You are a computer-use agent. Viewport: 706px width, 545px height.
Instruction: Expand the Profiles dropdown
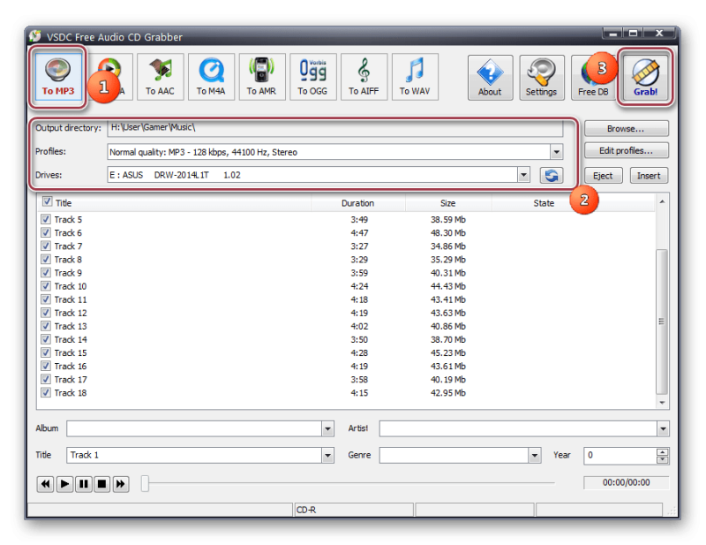coord(557,152)
